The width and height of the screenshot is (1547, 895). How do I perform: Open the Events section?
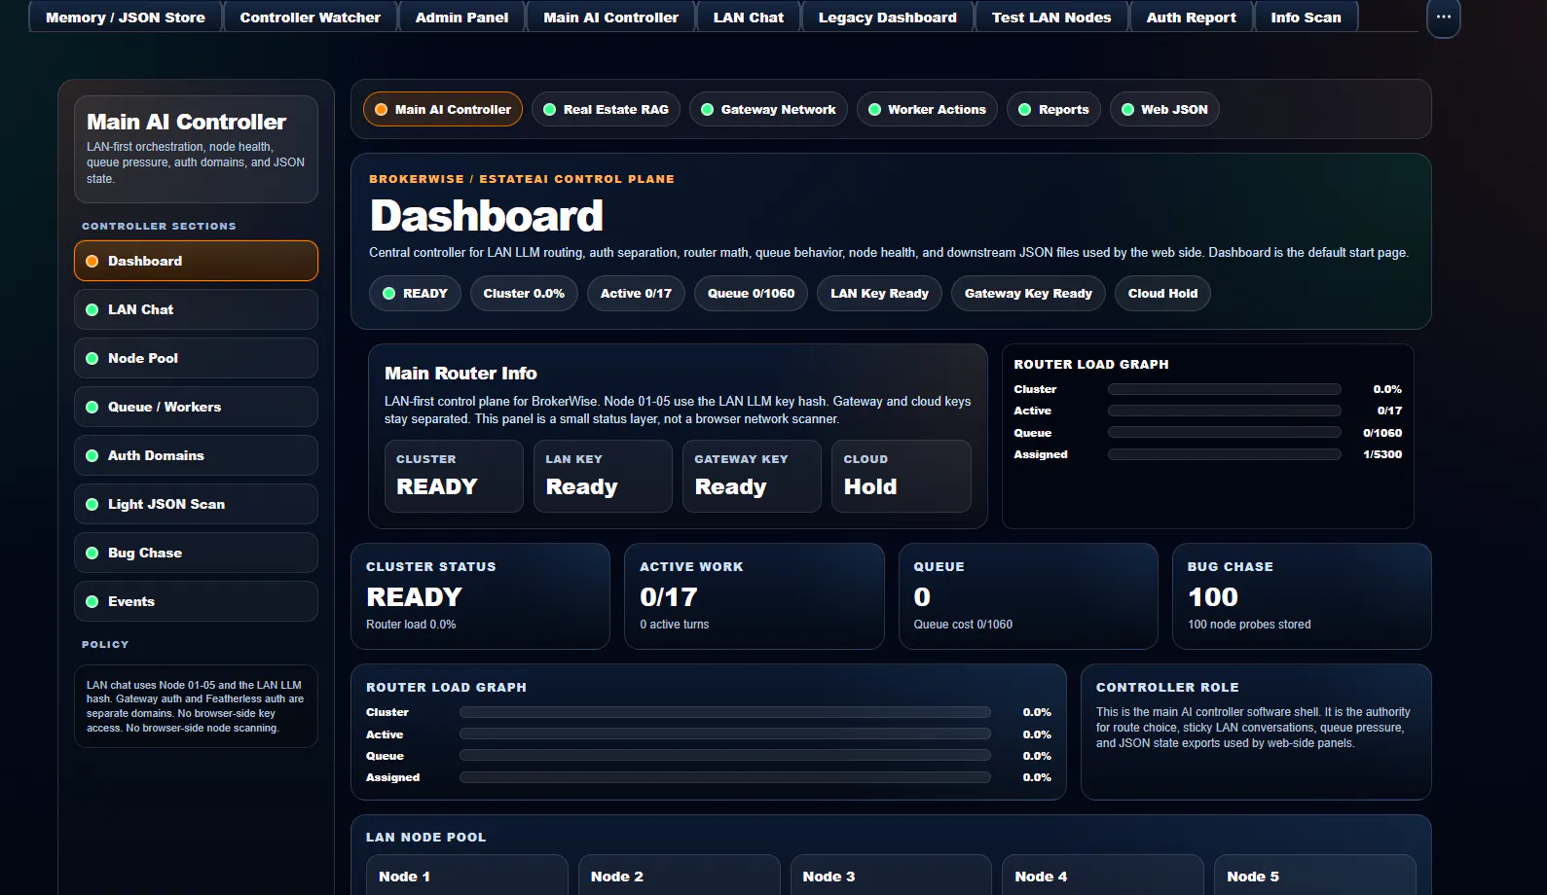coord(196,601)
